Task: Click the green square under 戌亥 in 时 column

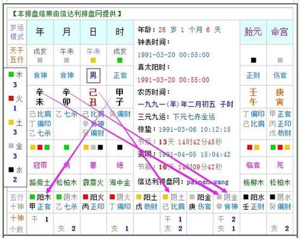Action: (x=120, y=60)
